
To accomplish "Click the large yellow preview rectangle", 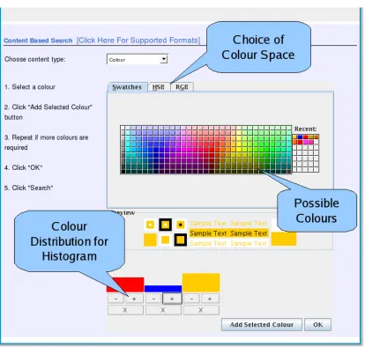I will [x=284, y=239].
